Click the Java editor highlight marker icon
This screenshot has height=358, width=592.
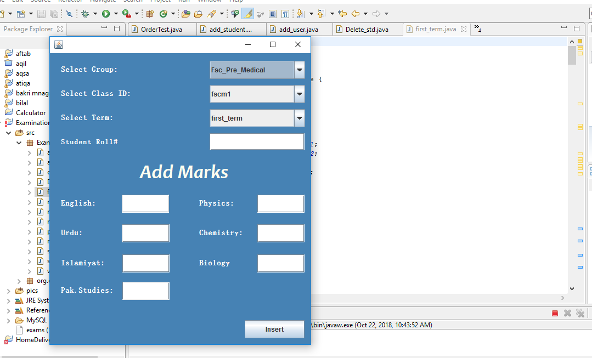tap(248, 13)
